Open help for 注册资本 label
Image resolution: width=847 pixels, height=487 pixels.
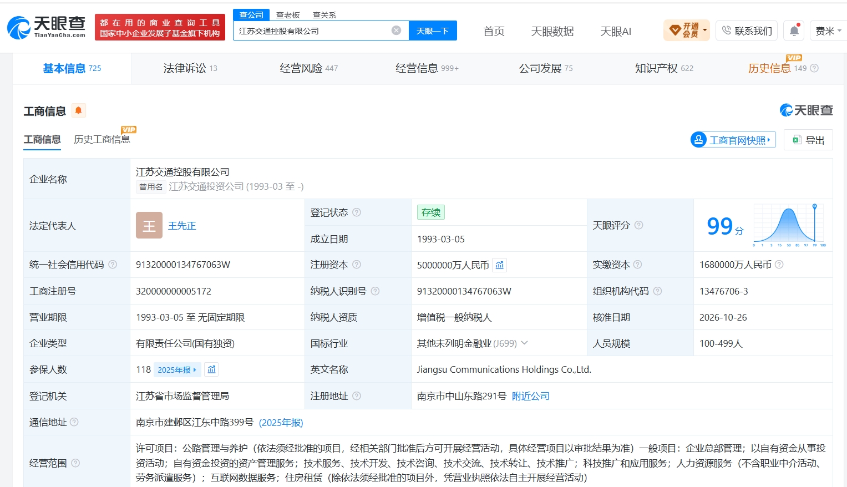coord(357,265)
